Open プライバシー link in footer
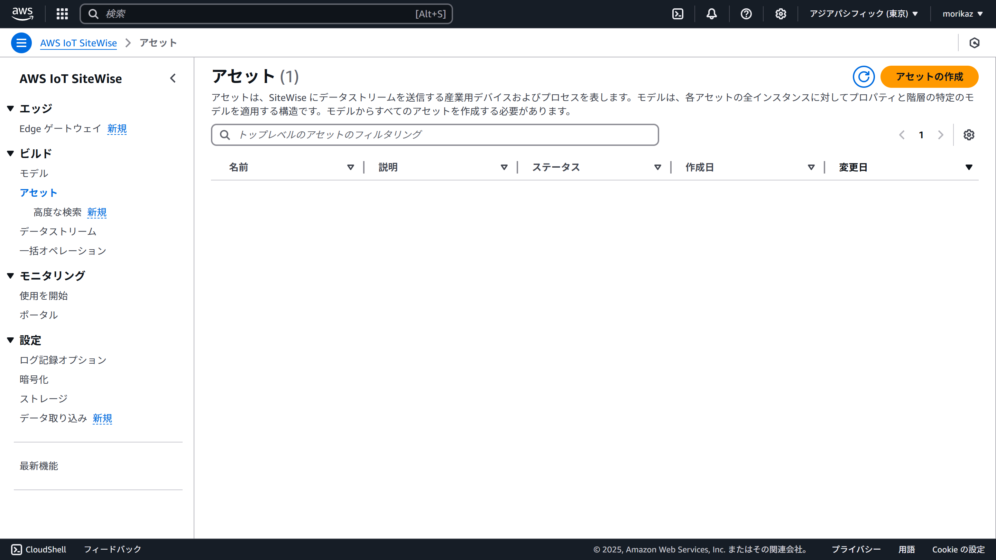The height and width of the screenshot is (560, 996). pyautogui.click(x=856, y=549)
